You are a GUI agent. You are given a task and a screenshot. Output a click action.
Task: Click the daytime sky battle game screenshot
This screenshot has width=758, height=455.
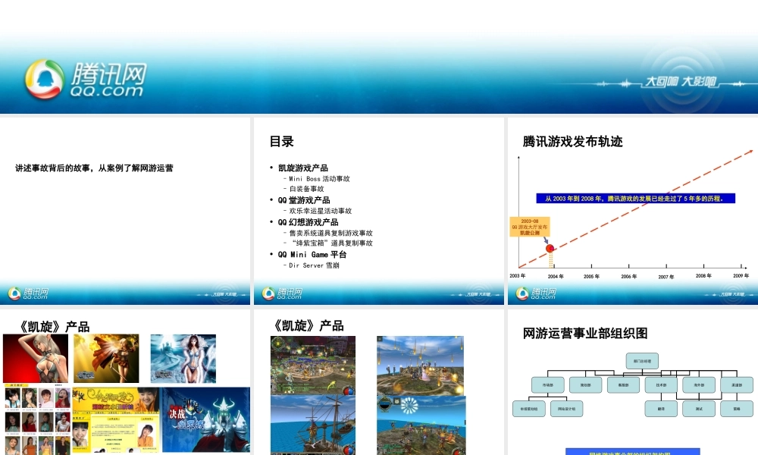tap(420, 366)
